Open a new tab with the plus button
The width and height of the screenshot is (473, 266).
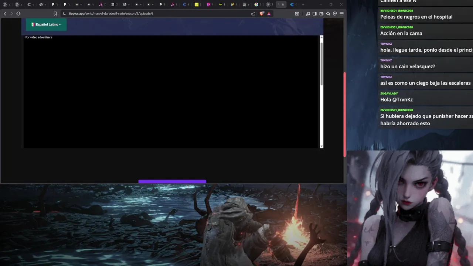[x=303, y=4]
